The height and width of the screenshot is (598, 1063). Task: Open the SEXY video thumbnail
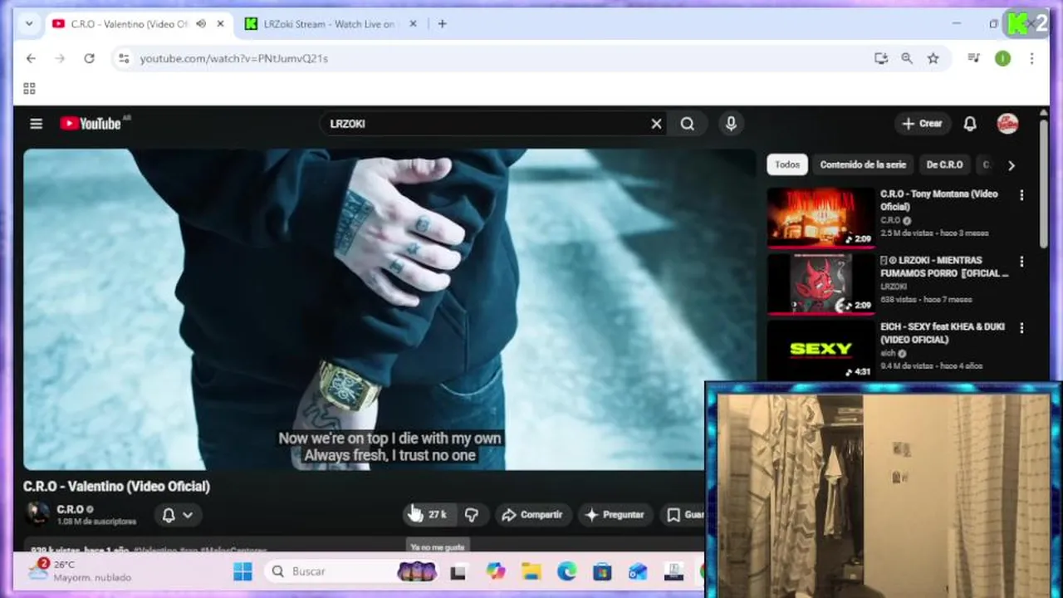point(821,350)
